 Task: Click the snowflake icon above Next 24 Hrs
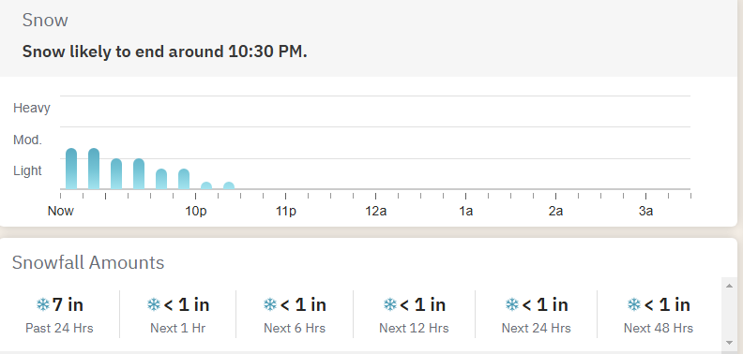click(512, 304)
